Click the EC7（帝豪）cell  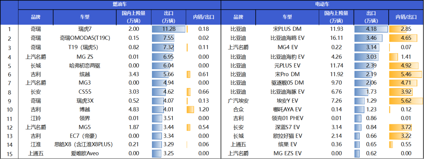85,136
